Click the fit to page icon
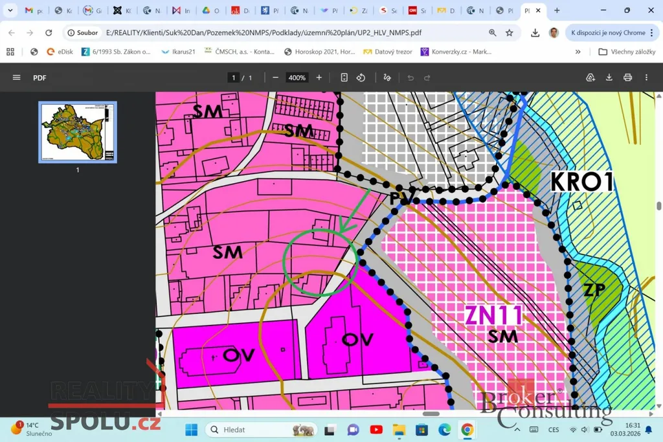The image size is (663, 442). [344, 78]
